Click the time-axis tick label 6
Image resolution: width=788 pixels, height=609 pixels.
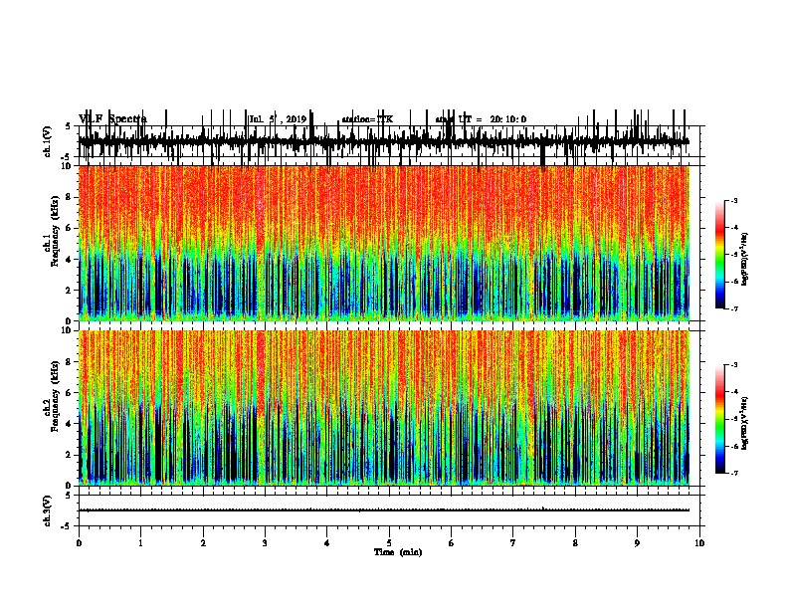pos(452,543)
